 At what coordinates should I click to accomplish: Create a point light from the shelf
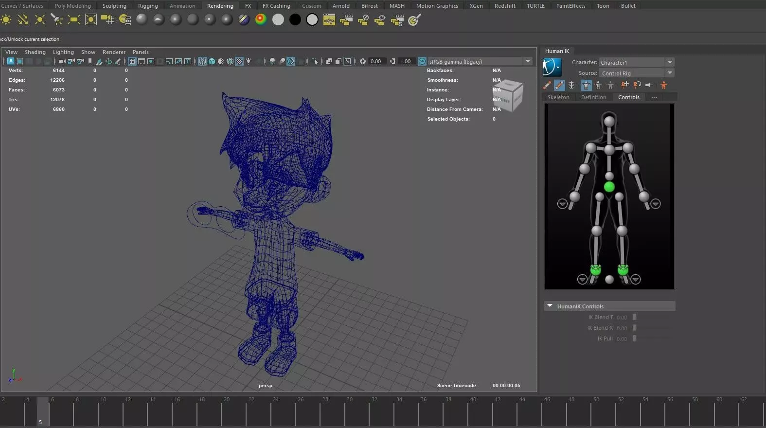click(40, 20)
